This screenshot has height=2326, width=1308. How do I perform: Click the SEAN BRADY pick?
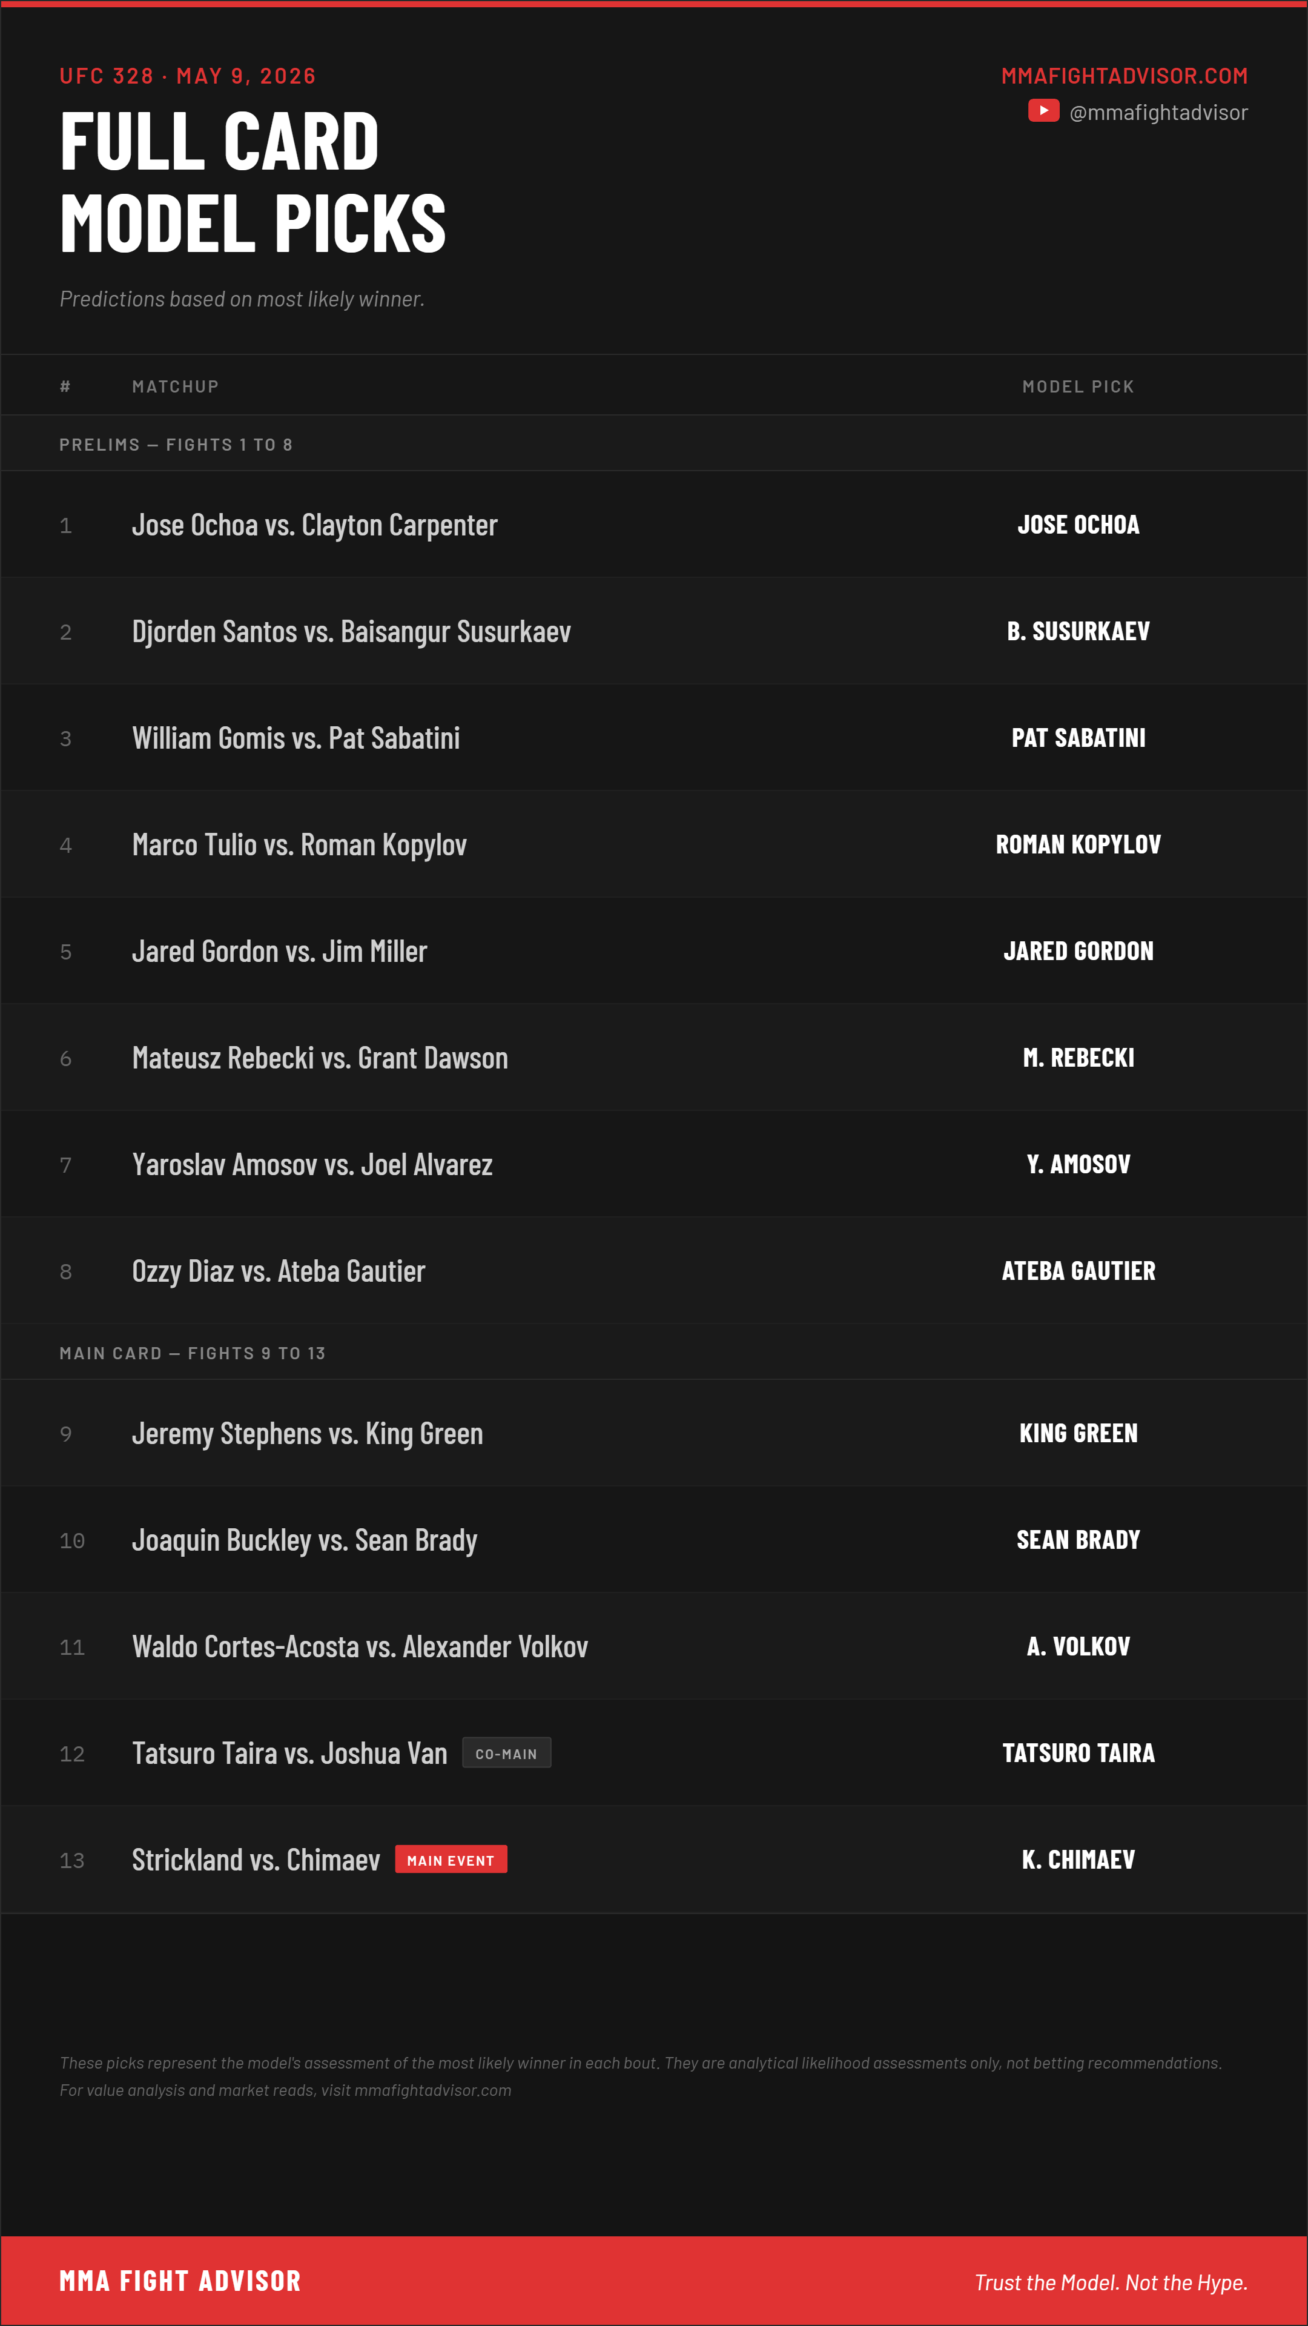pos(1078,1540)
